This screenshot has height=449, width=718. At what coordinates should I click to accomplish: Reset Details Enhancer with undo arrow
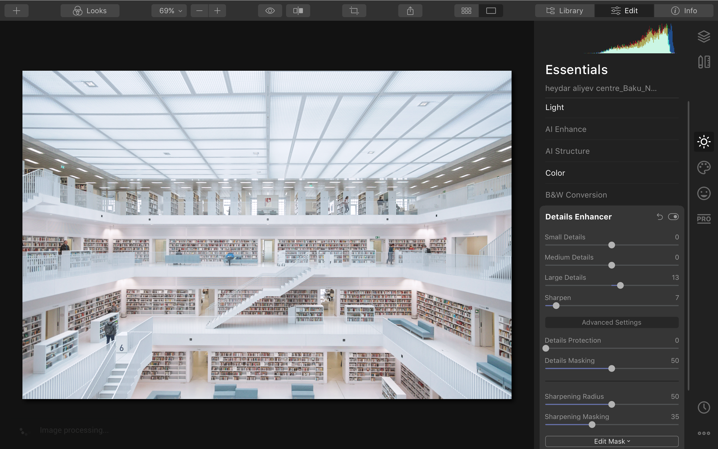[x=660, y=217]
